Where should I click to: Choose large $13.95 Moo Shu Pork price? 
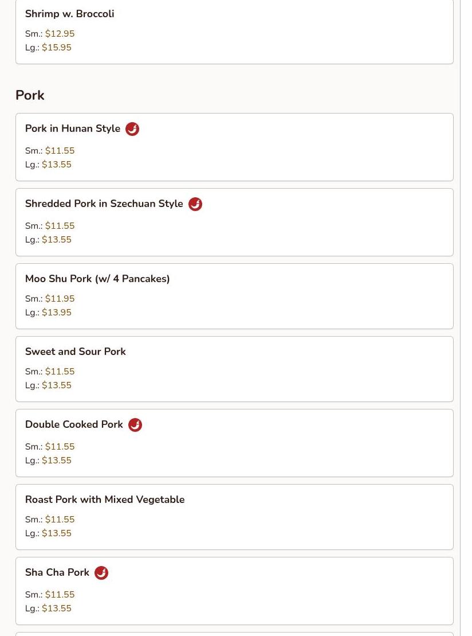57,313
